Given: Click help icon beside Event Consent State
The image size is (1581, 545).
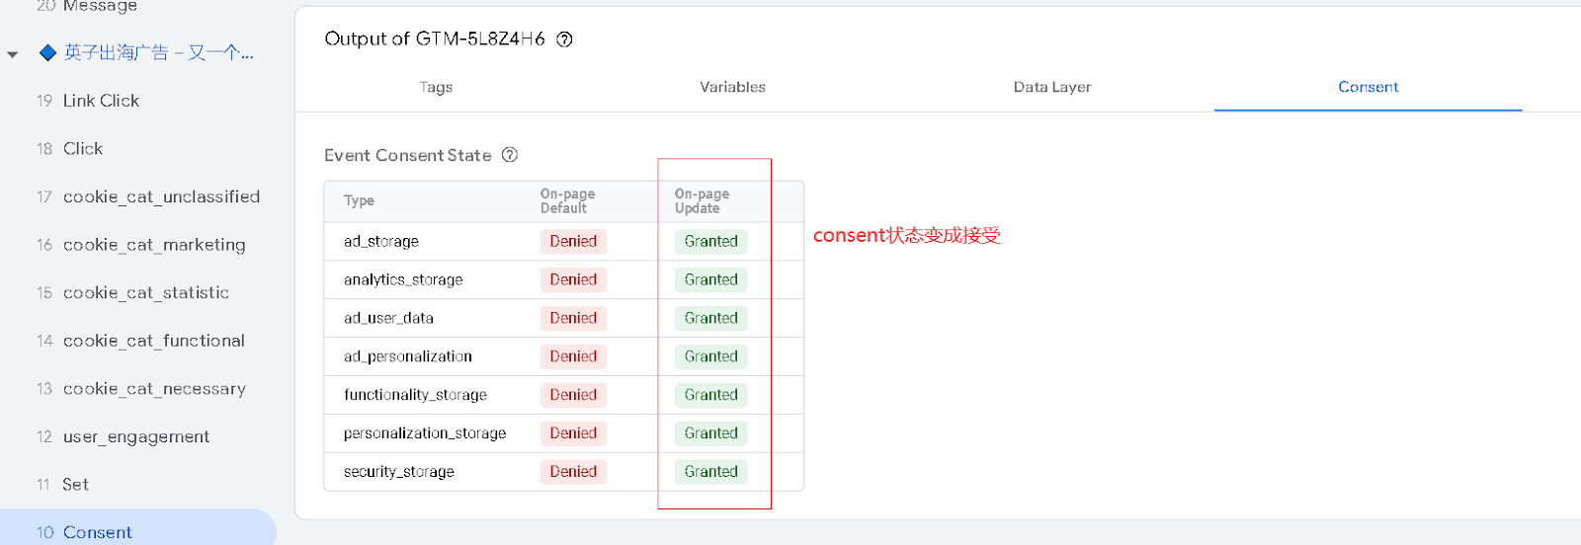Looking at the screenshot, I should (510, 155).
